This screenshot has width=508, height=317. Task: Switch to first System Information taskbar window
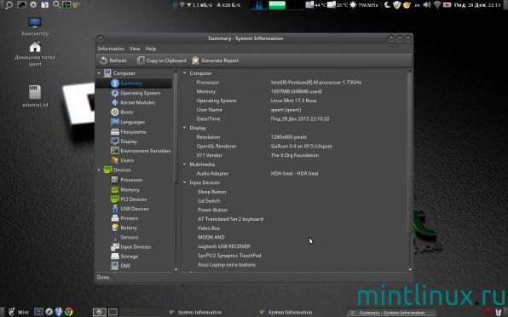coord(196,312)
